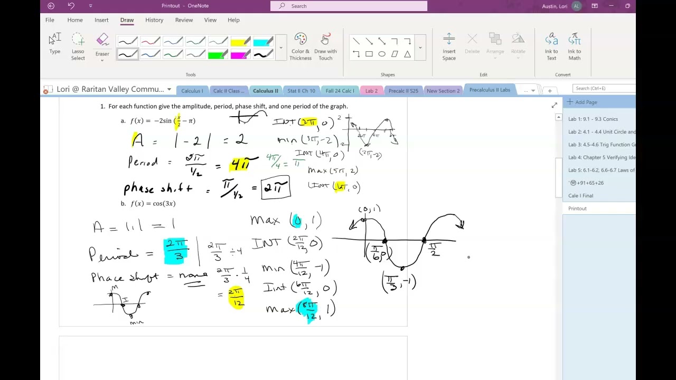
Task: Convert ink with Ink to Math
Action: 575,46
